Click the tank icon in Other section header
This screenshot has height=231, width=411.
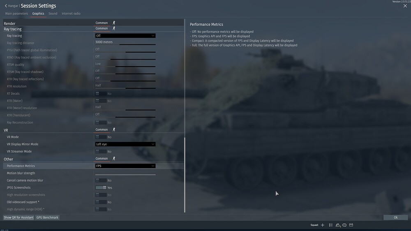[x=114, y=158]
